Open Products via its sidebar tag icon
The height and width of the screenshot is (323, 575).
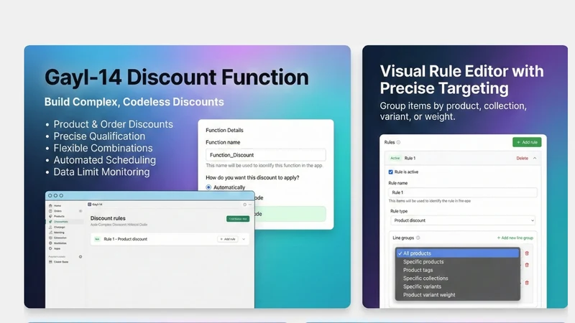50,217
